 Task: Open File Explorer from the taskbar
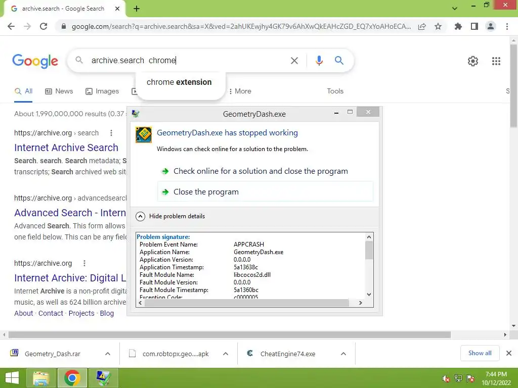(x=41, y=378)
